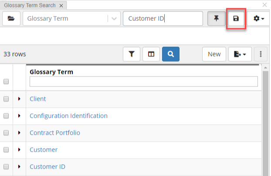Click the New button

(x=214, y=54)
